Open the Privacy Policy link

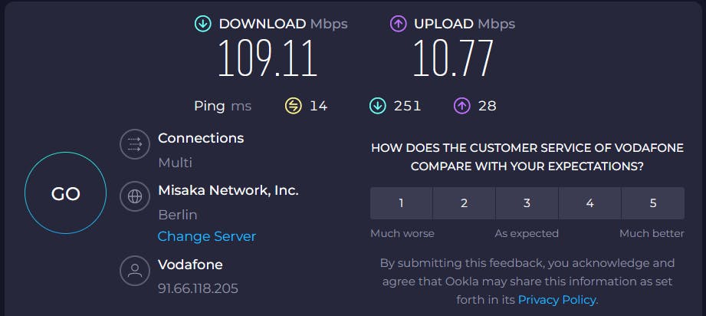coord(557,299)
